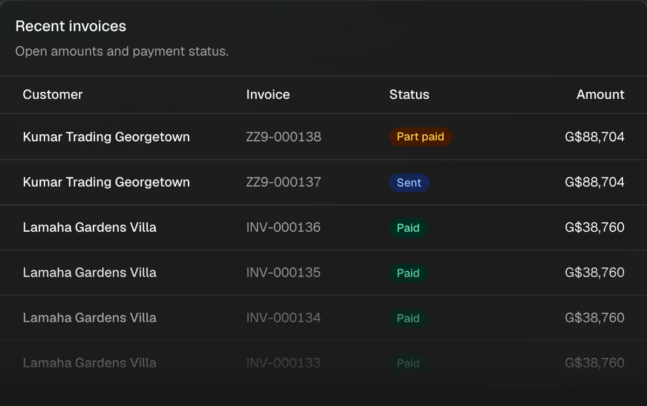Select invoice number INV-000136

tap(284, 228)
